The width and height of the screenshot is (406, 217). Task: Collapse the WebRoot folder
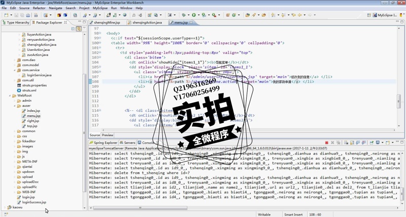tap(10, 96)
